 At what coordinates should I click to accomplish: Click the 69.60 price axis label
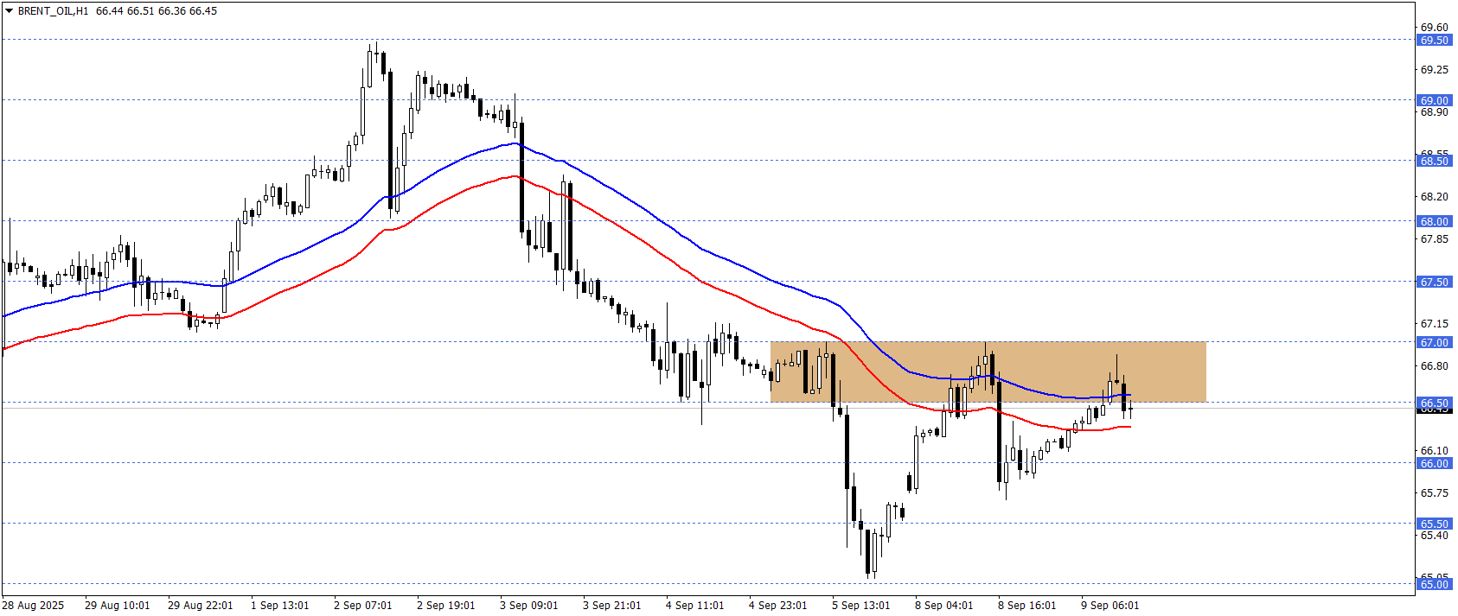click(1435, 28)
